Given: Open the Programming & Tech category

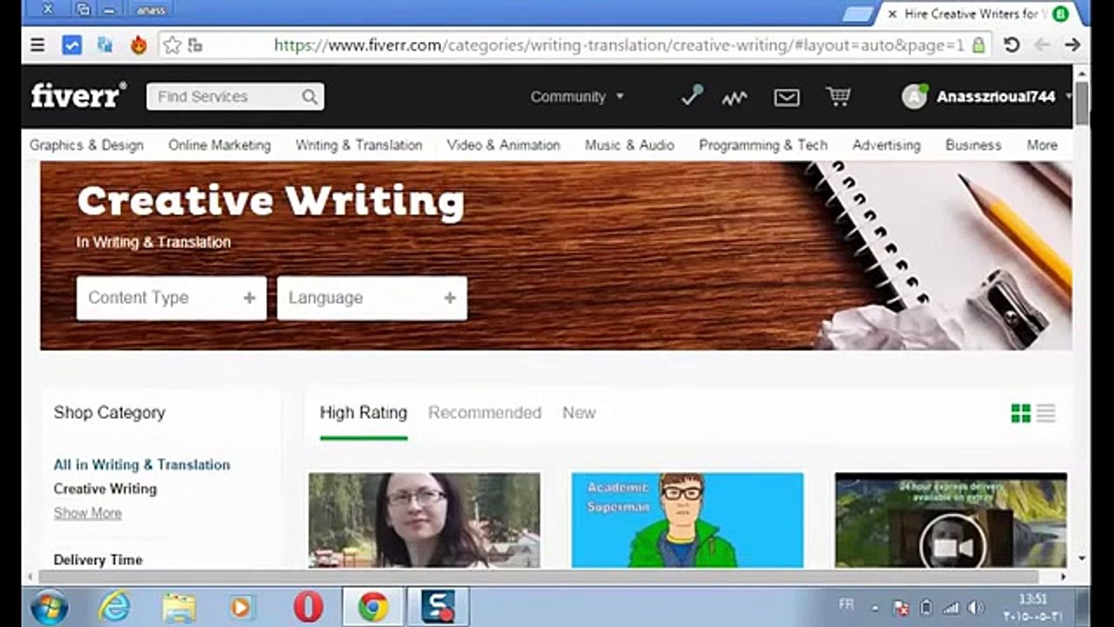Looking at the screenshot, I should pos(763,145).
